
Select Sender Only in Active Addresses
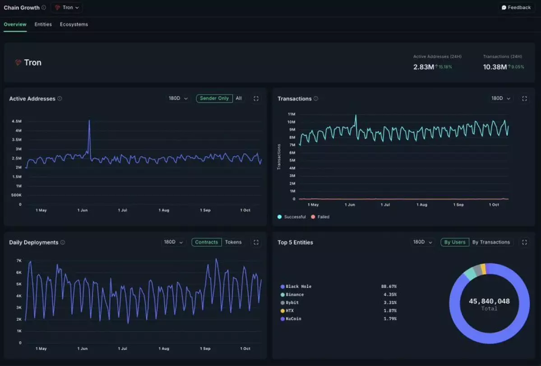(x=214, y=98)
